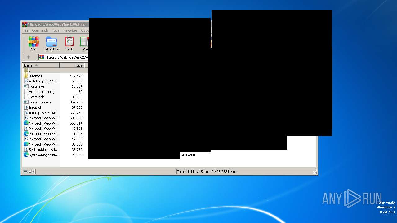Click the key password icon in the status bar
Image resolution: width=397 pixels, height=223 pixels.
pos(31,172)
